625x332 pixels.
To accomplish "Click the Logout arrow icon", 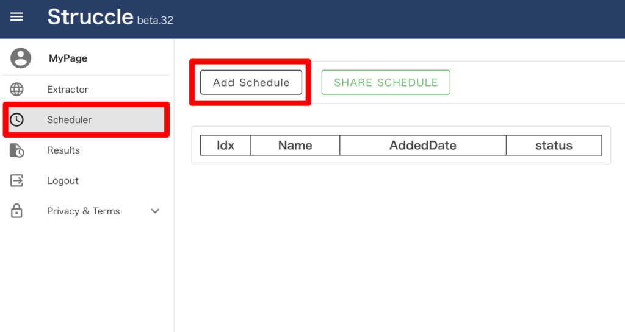I will click(17, 181).
